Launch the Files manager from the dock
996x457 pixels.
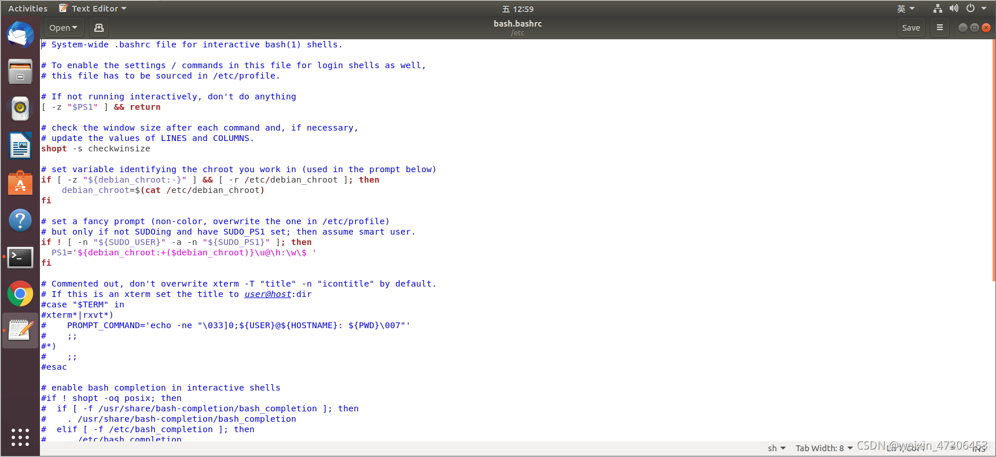(x=20, y=72)
